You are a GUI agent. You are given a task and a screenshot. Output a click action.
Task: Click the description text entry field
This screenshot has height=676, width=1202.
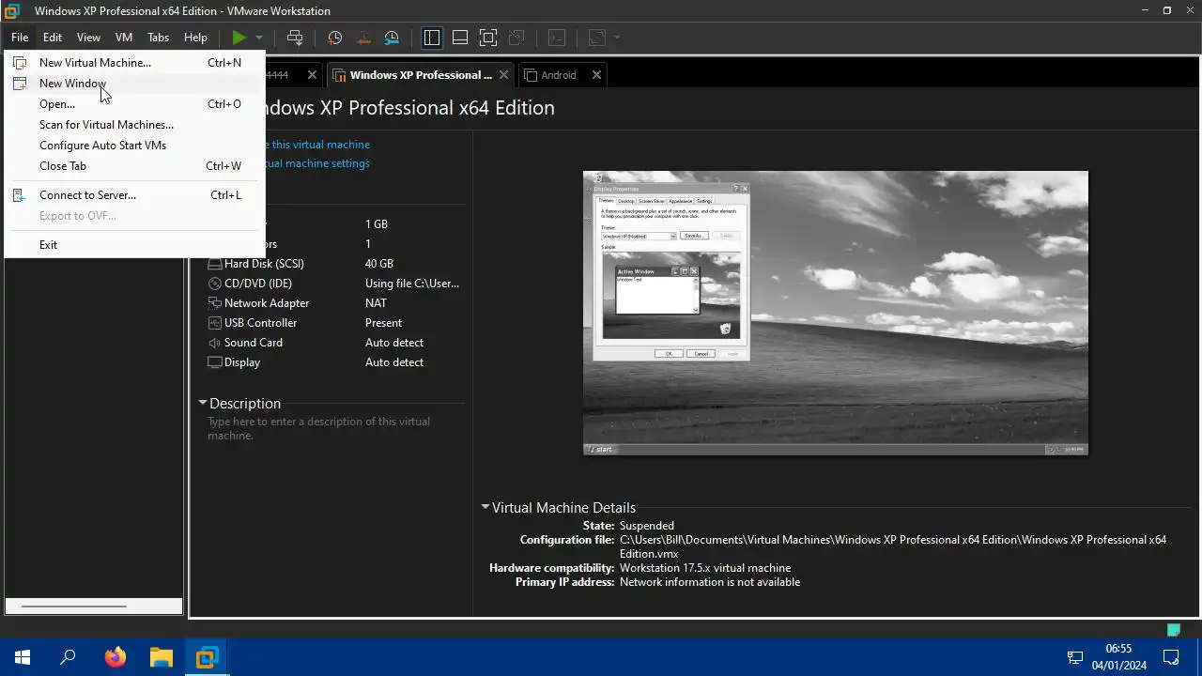[334, 429]
